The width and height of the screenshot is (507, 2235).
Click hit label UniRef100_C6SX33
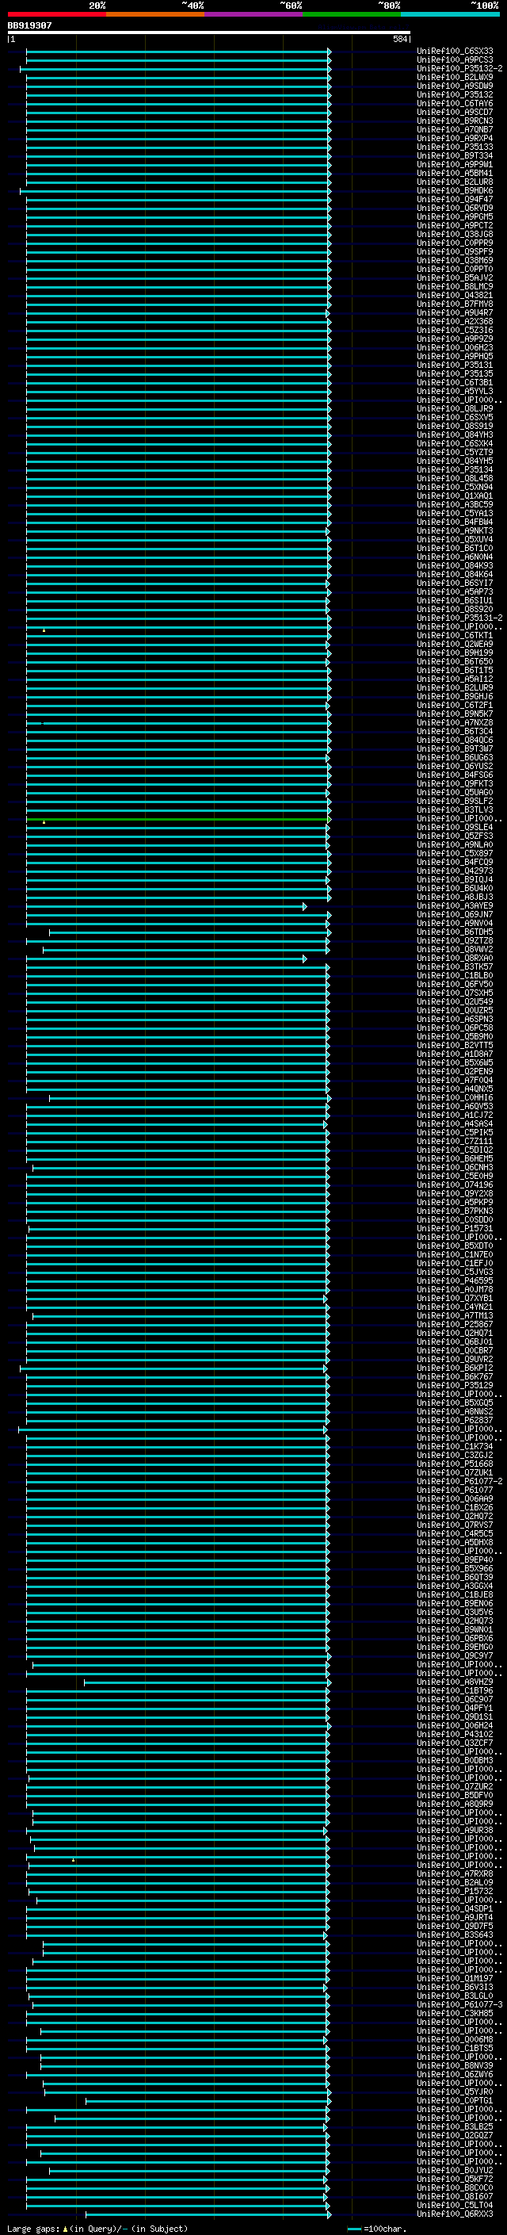455,52
